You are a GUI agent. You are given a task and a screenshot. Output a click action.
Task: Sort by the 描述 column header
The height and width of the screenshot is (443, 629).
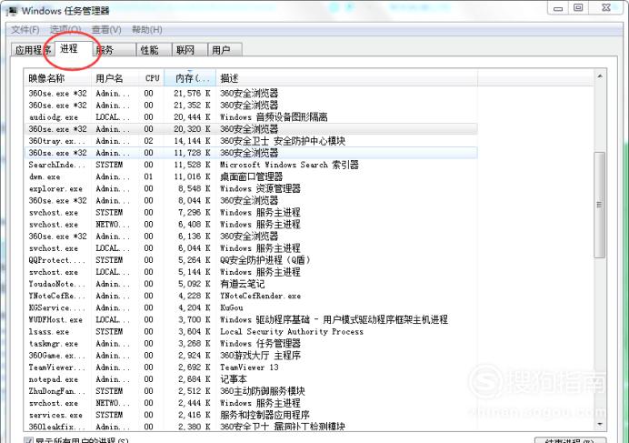pos(347,78)
